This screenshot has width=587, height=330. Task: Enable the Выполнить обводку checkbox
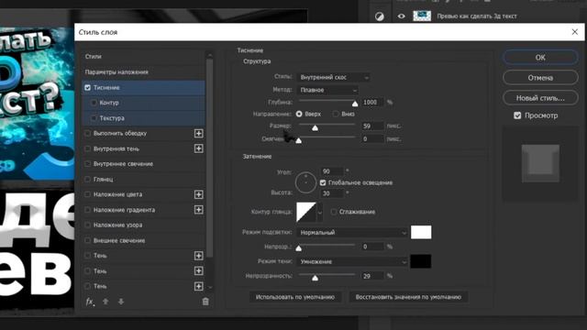pos(88,133)
